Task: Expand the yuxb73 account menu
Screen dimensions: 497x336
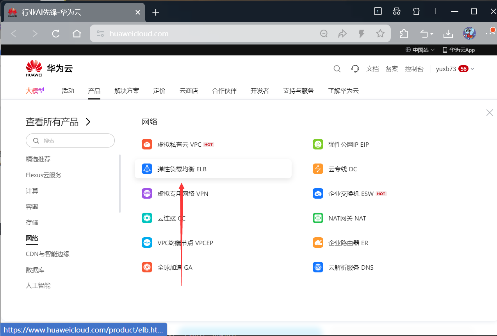Action: click(455, 69)
